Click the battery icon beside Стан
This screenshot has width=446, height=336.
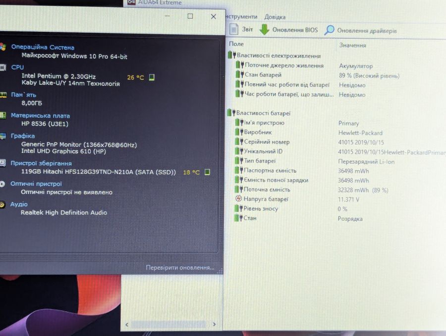coord(238,218)
